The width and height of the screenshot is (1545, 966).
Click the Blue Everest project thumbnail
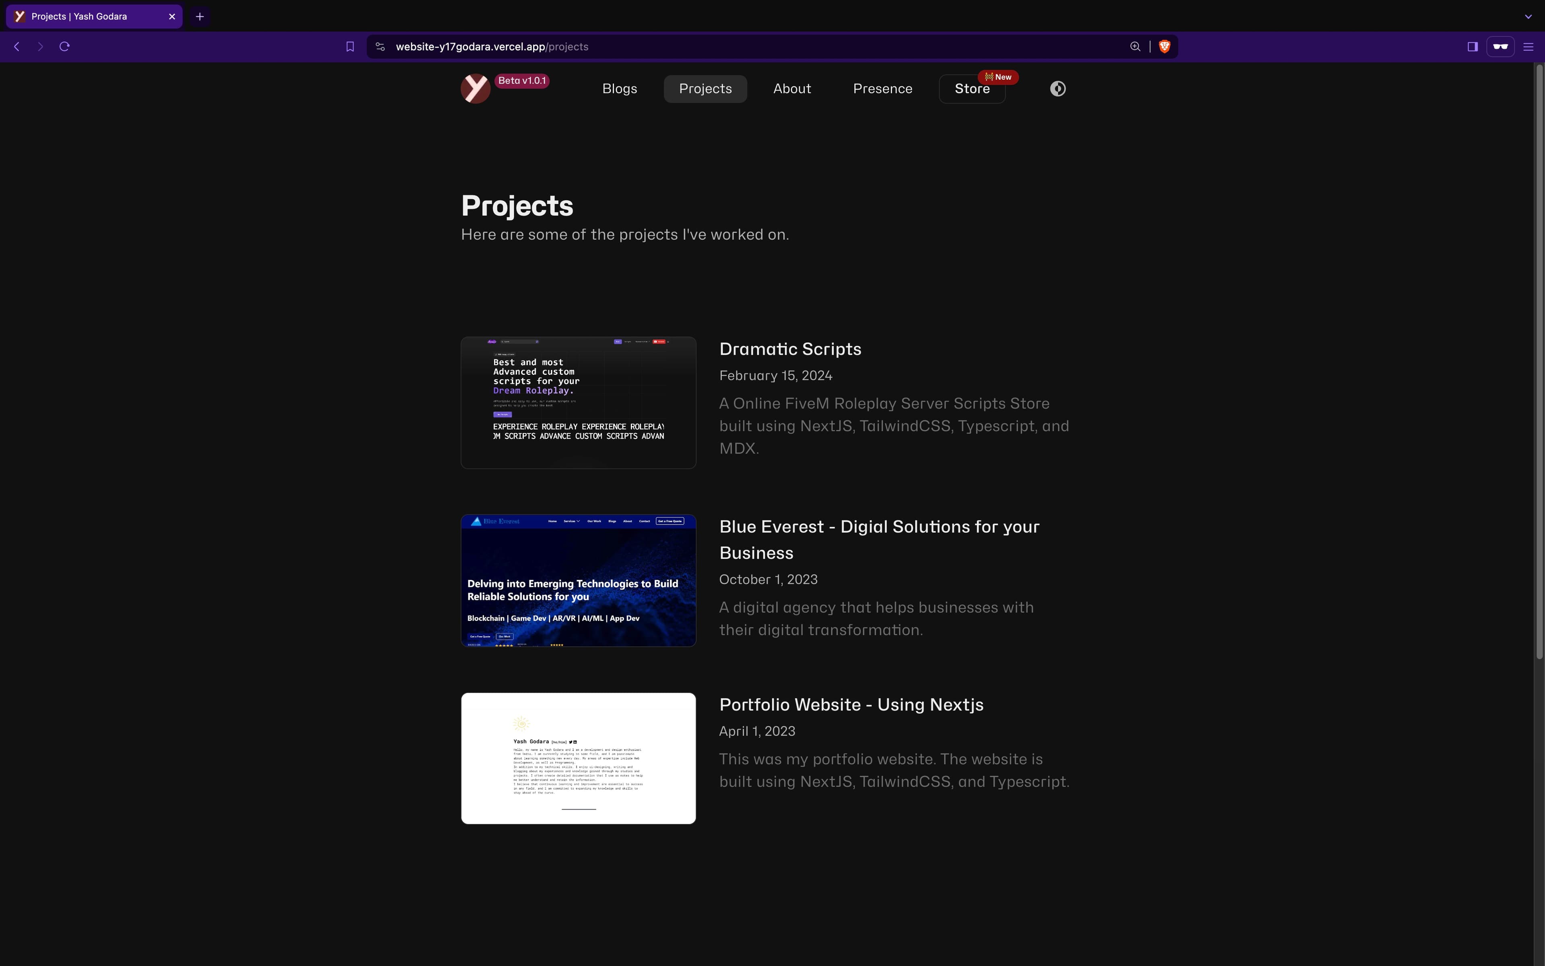tap(578, 580)
